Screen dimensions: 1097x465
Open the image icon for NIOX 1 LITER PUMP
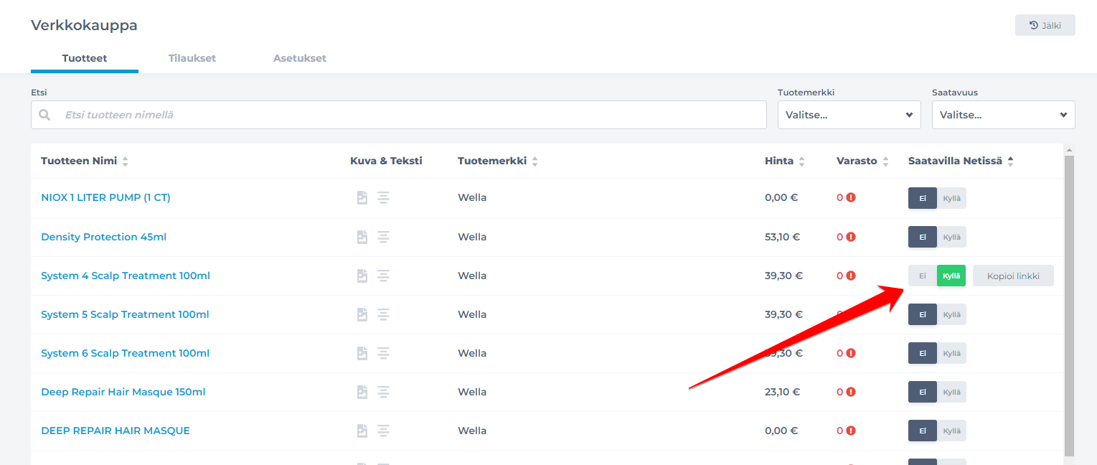coord(362,197)
